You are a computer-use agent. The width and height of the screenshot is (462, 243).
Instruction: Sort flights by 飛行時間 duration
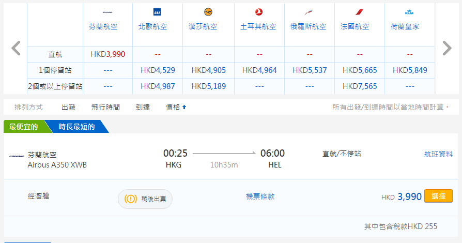point(105,107)
